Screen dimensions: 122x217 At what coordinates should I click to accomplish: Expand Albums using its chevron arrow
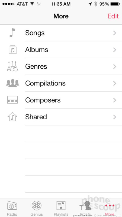point(114,50)
